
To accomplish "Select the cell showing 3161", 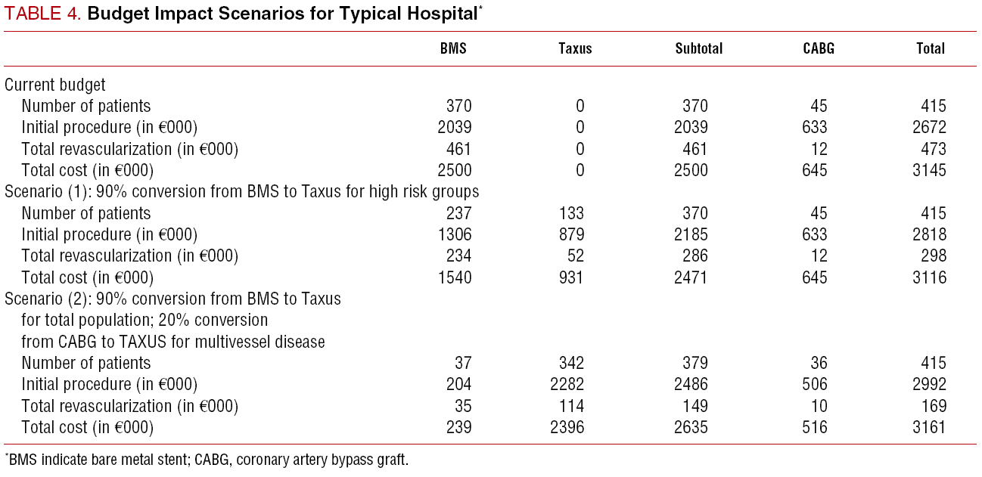I will 930,428.
